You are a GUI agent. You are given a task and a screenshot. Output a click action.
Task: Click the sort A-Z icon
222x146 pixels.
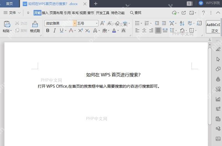click(182, 23)
